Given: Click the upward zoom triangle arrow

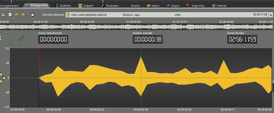Looking at the screenshot, I should point(1,74).
